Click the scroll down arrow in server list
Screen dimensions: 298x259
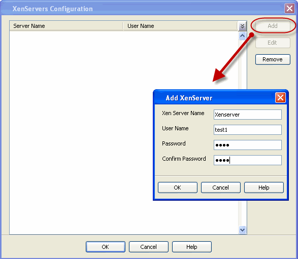point(242,230)
